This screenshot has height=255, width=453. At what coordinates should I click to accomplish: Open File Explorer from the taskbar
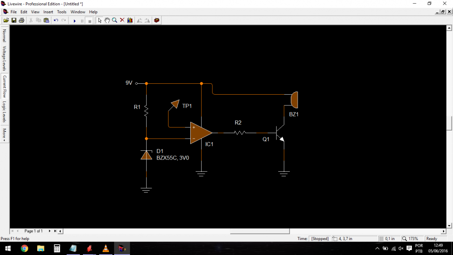[x=40, y=248]
